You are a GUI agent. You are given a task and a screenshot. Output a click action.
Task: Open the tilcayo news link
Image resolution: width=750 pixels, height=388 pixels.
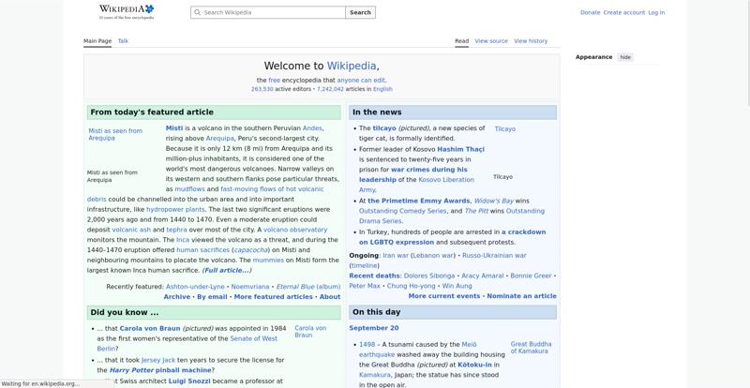(384, 128)
